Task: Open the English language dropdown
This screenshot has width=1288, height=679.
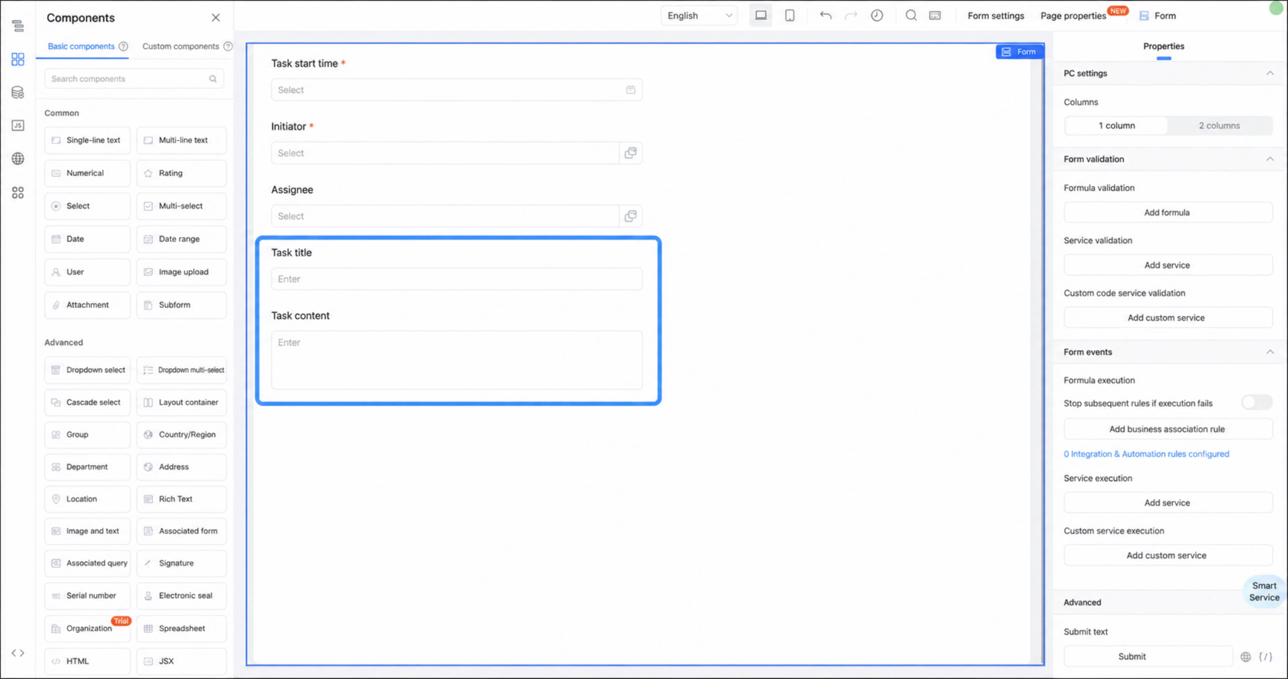Action: (x=699, y=15)
